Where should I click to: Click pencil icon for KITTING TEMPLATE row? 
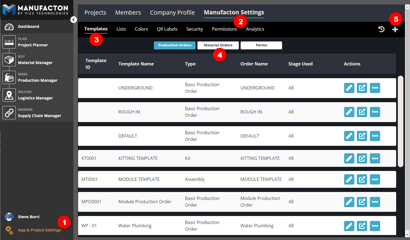click(349, 159)
